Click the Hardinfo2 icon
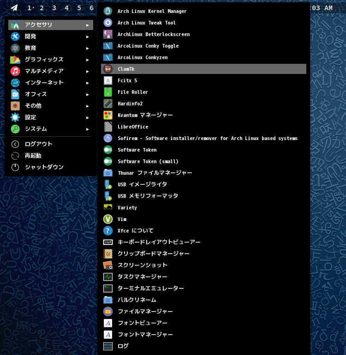Viewport: 346px width, 355px height. pos(108,104)
